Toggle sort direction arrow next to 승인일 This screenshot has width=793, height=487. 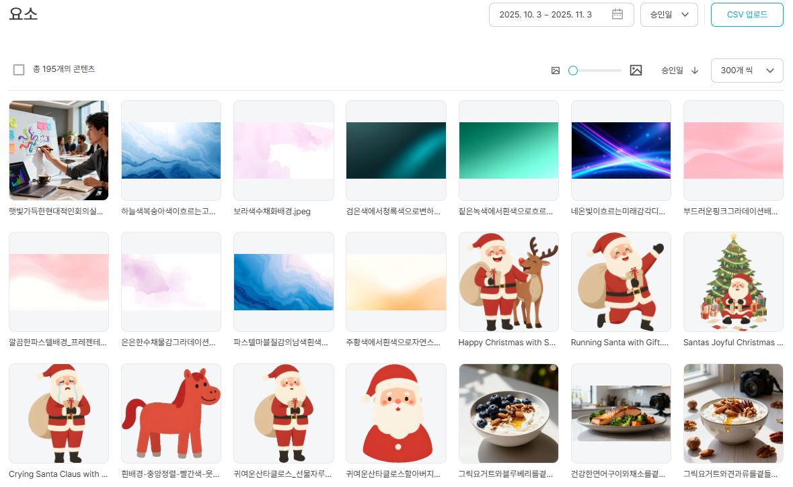[695, 71]
